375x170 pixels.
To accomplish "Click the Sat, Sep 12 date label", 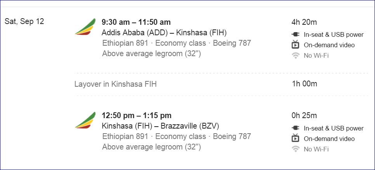I will pyautogui.click(x=24, y=21).
